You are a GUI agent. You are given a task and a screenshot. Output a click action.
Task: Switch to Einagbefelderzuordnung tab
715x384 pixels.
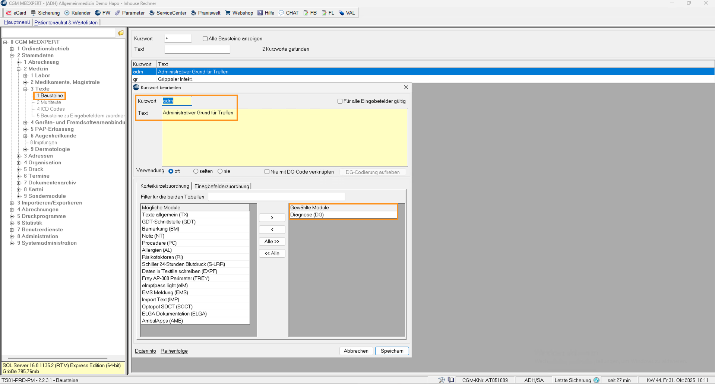click(222, 186)
